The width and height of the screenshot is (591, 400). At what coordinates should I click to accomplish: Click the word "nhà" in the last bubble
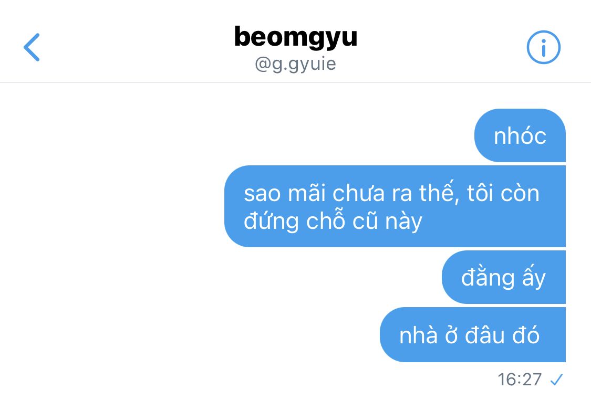coord(418,335)
